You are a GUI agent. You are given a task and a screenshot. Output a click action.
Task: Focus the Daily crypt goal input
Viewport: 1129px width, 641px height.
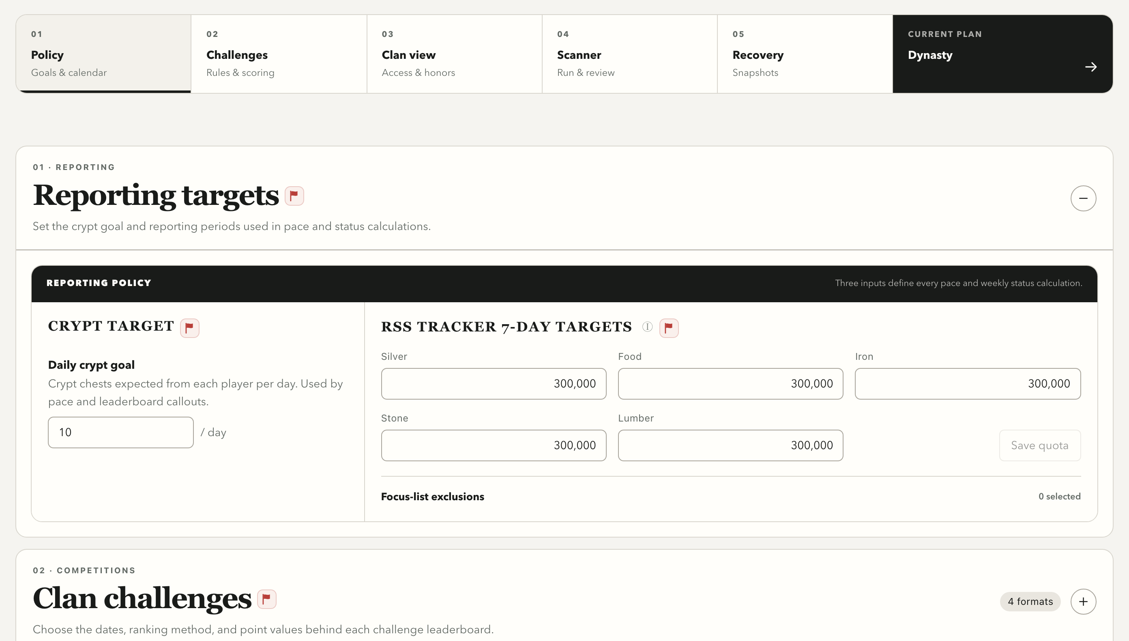click(x=120, y=432)
